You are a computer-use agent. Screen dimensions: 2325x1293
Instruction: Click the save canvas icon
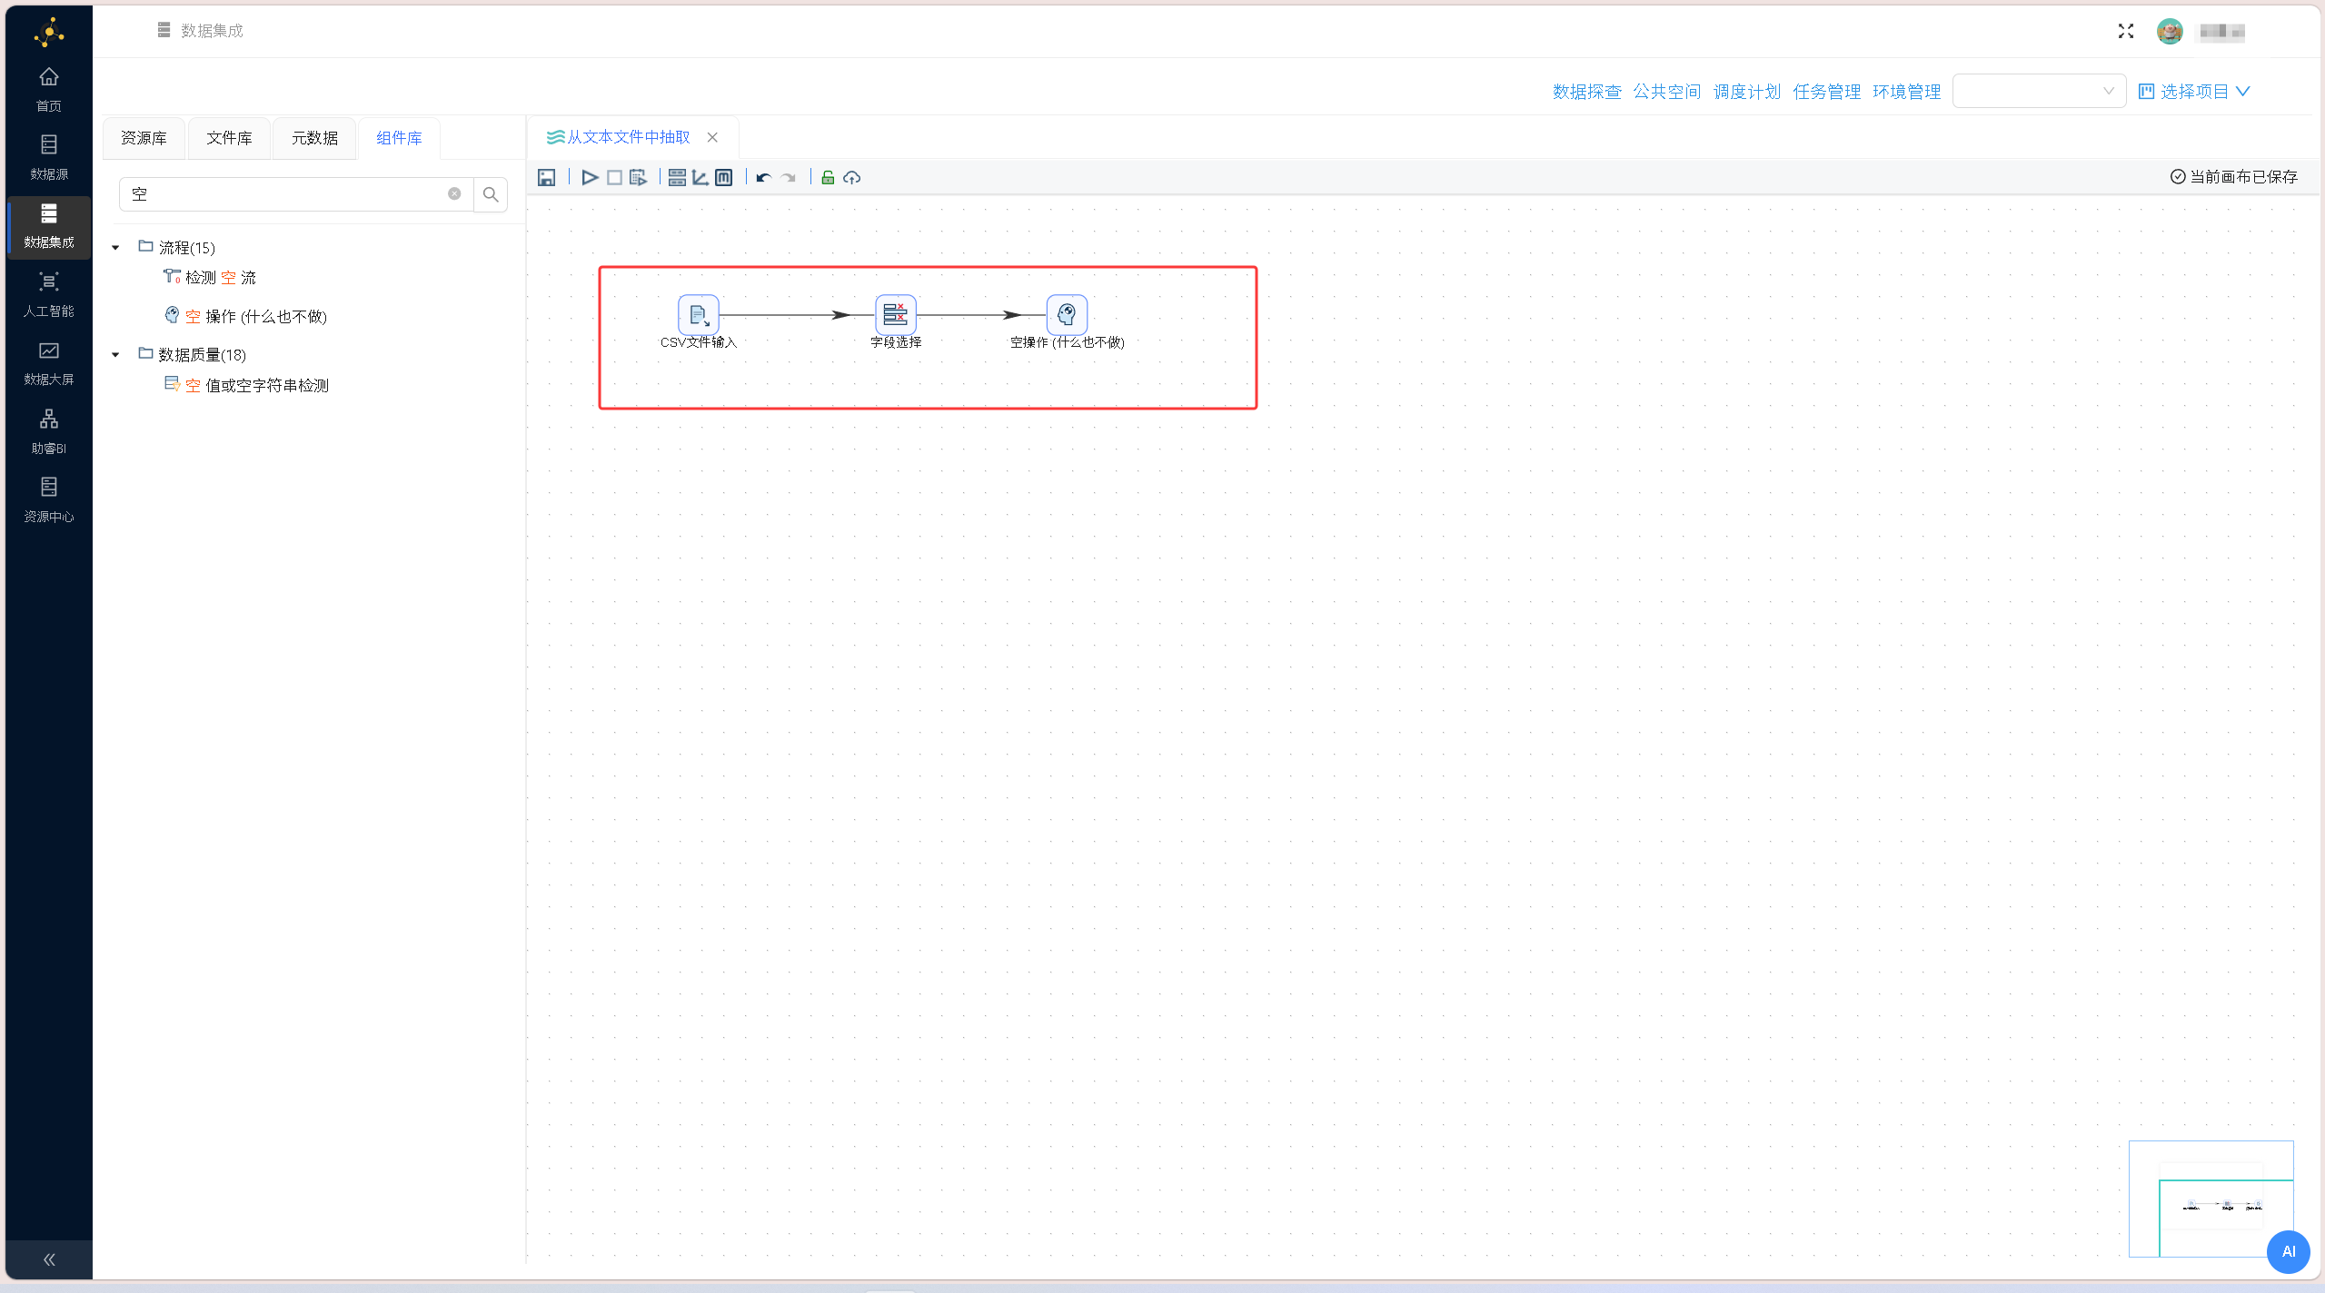(x=546, y=178)
